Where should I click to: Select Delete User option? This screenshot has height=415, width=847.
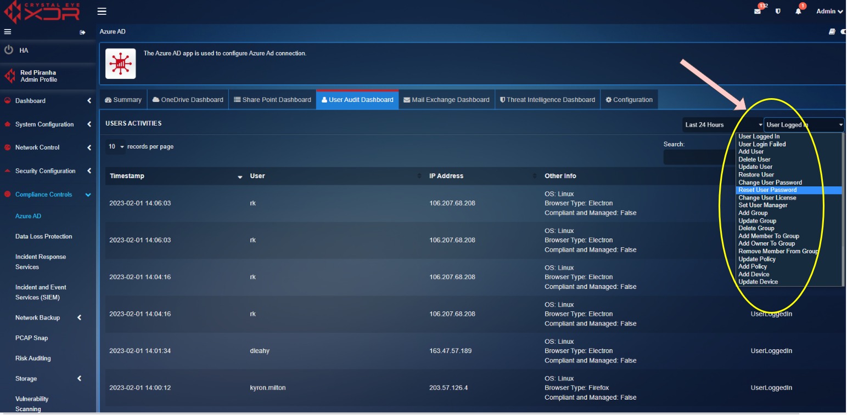[x=789, y=160]
